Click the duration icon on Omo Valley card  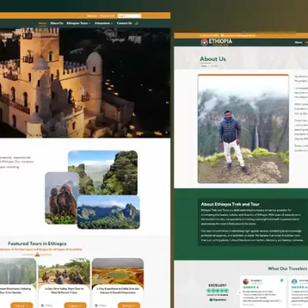(42, 306)
